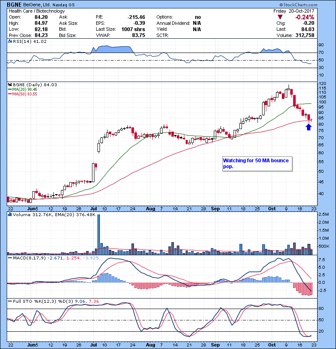Viewport: 336px width, 349px height.
Task: Click the Options value no
Action: [198, 17]
